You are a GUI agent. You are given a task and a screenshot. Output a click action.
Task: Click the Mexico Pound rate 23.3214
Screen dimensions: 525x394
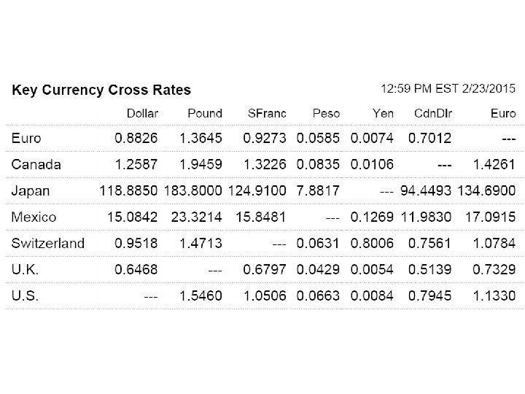[192, 217]
